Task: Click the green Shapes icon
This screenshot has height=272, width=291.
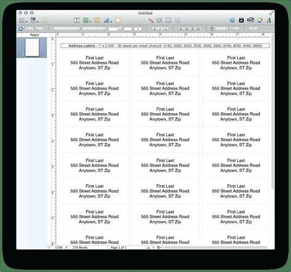Action: coord(86,20)
